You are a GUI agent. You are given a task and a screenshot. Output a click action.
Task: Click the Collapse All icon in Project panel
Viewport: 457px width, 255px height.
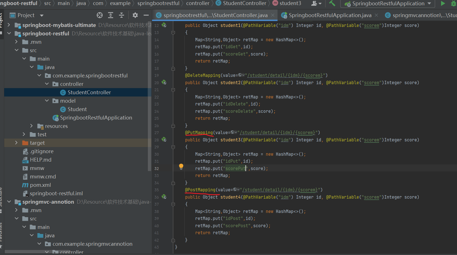[x=122, y=15]
